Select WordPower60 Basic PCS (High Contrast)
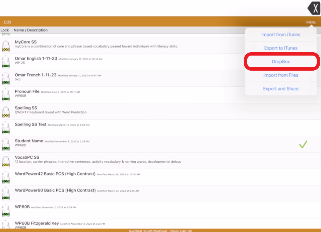 pyautogui.click(x=160, y=194)
